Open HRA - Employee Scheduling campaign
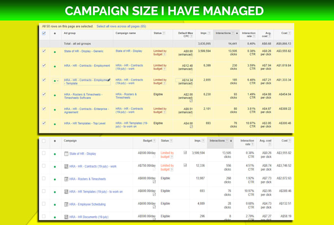 87,204
